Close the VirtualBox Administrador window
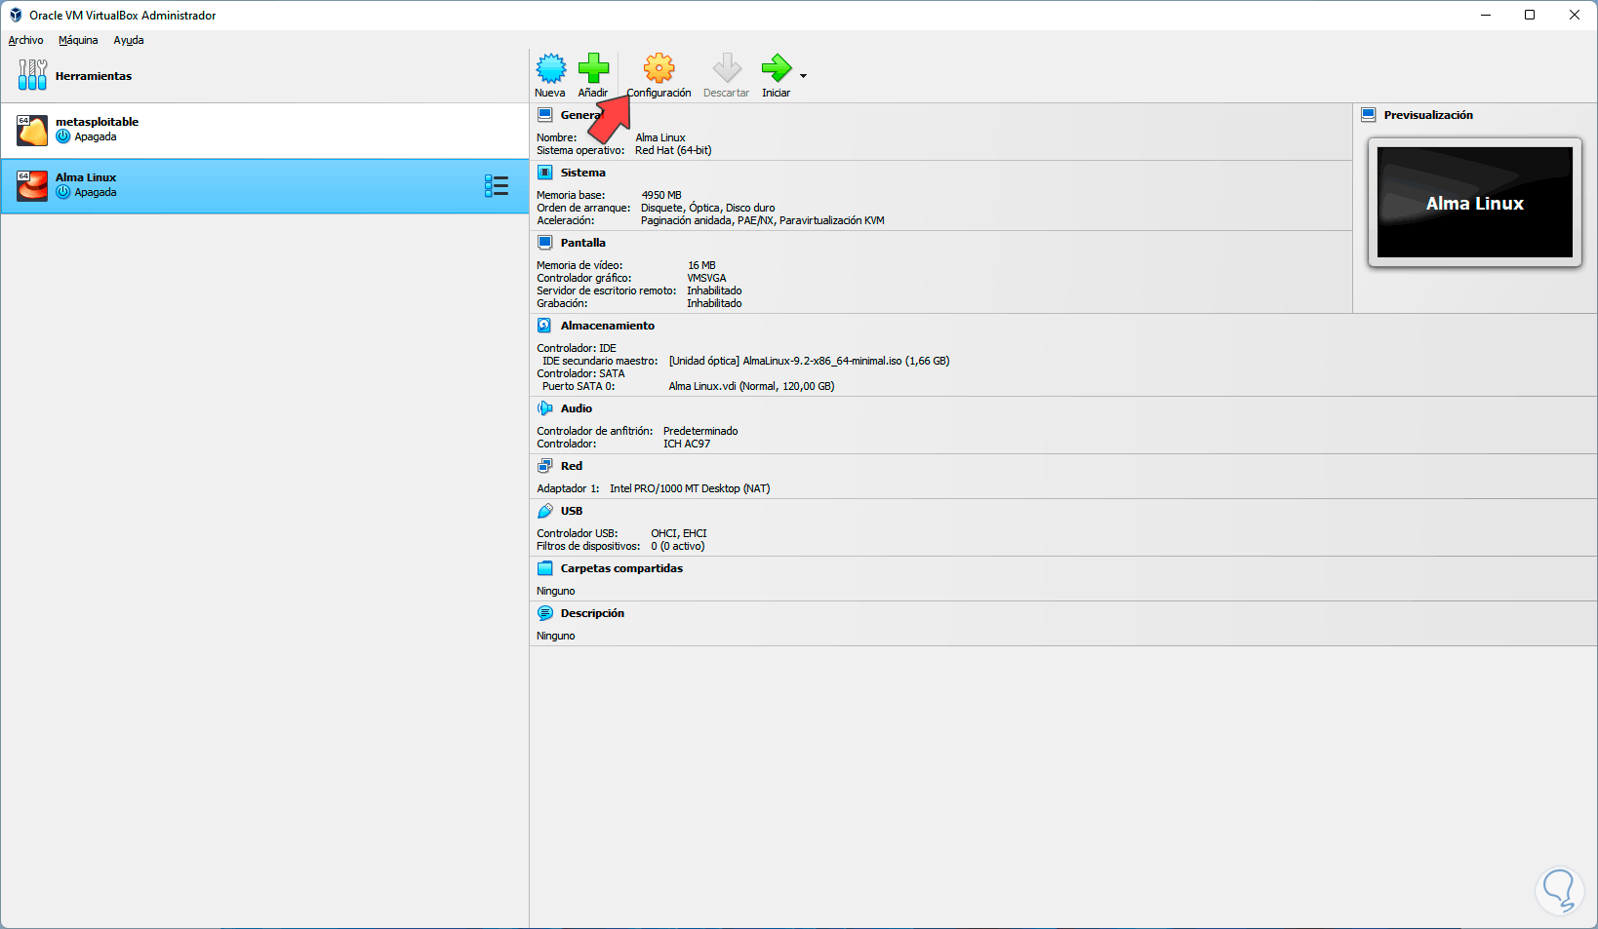Viewport: 1598px width, 929px height. pyautogui.click(x=1575, y=15)
